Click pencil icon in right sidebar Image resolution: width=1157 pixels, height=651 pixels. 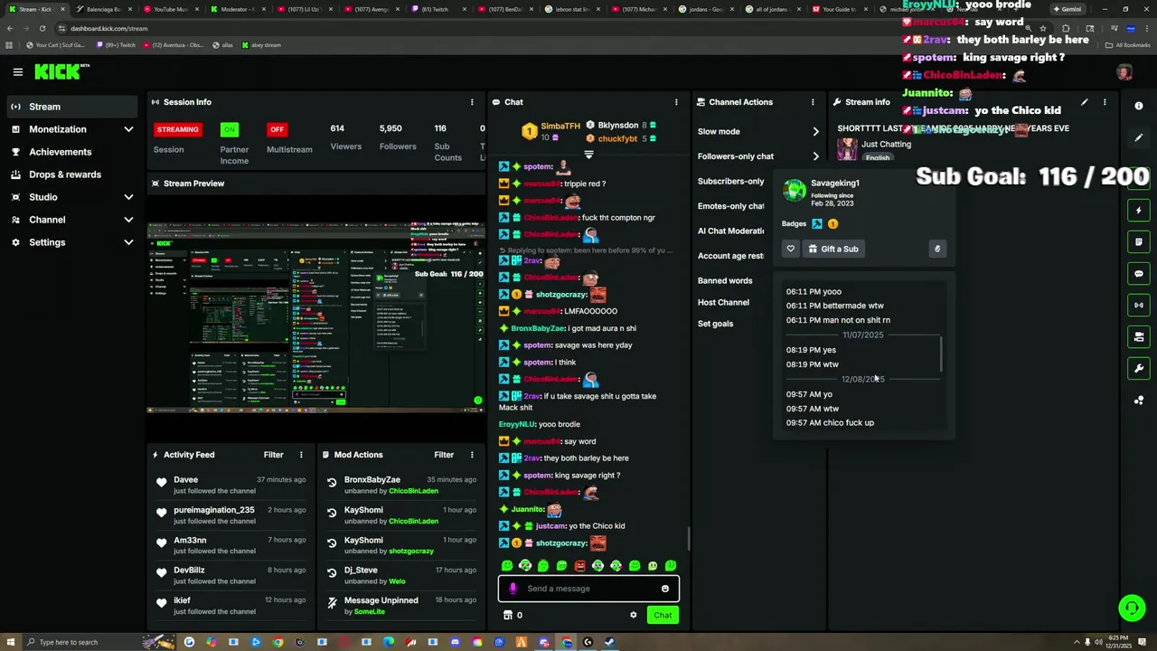(x=1139, y=137)
